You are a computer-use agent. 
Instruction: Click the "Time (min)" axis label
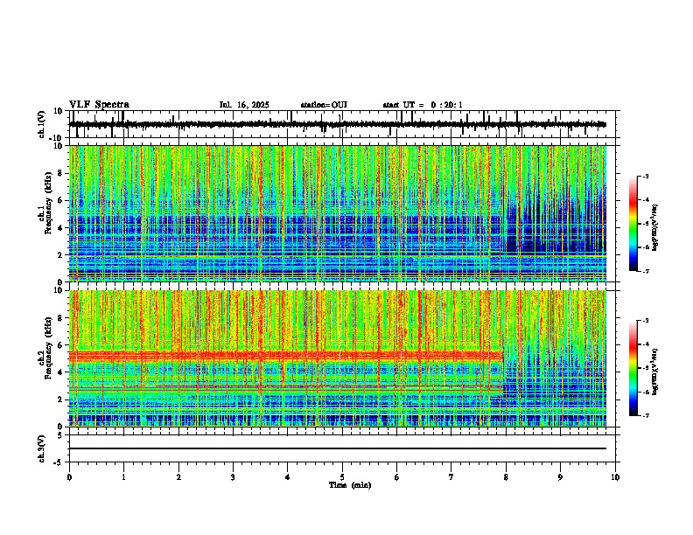350,485
